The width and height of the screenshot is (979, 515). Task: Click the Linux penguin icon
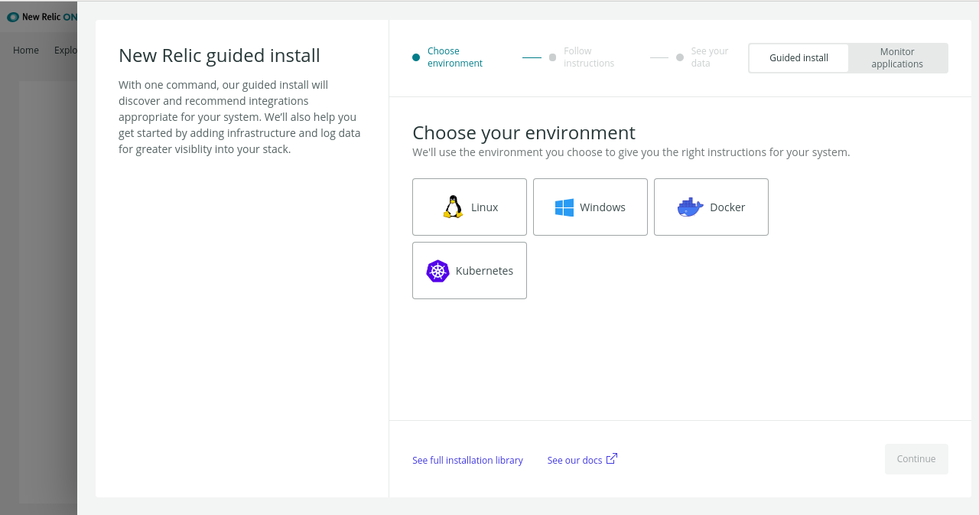[453, 207]
